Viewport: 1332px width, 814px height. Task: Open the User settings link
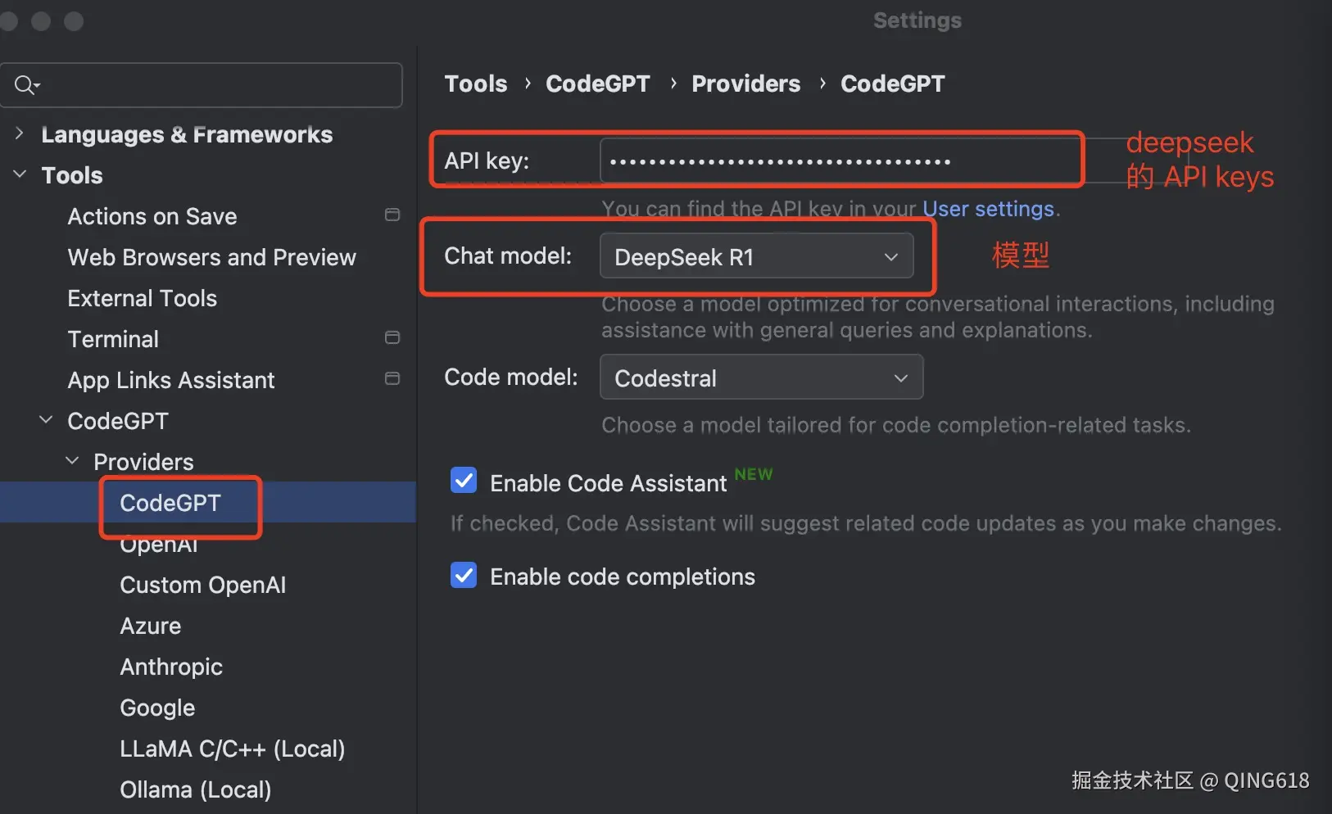point(988,209)
